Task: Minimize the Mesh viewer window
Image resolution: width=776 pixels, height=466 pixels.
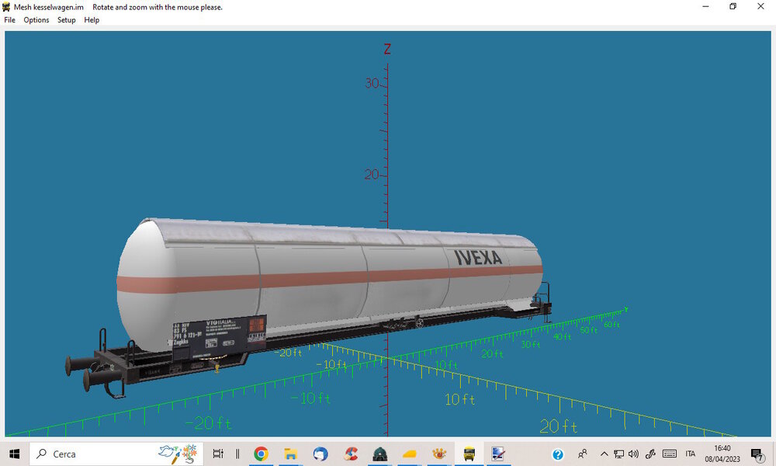Action: tap(705, 6)
